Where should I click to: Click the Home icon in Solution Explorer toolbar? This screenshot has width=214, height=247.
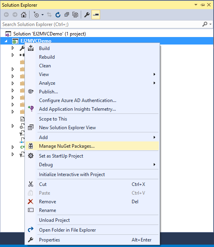pyautogui.click(x=24, y=15)
